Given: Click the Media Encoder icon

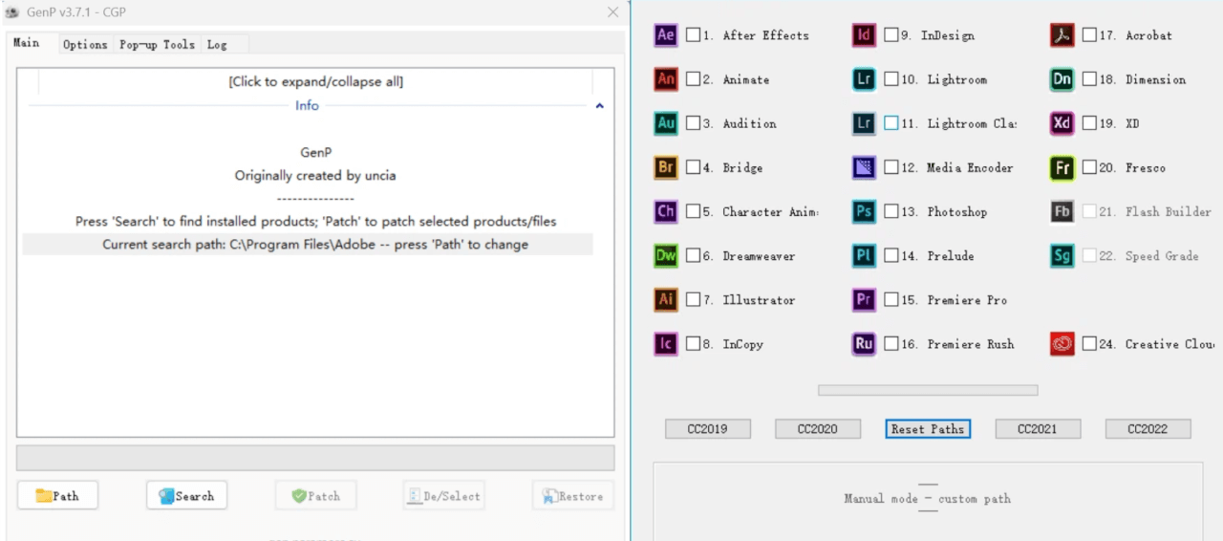Looking at the screenshot, I should pos(864,167).
